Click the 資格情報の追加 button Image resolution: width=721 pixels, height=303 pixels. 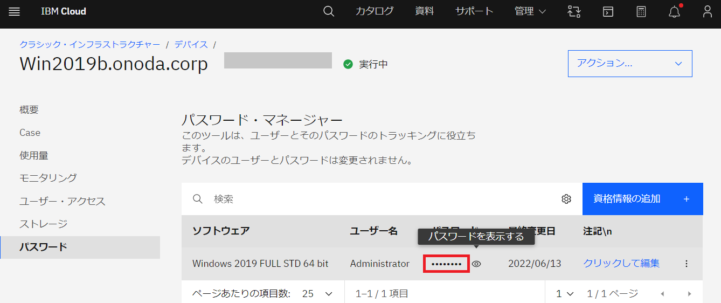tap(643, 199)
